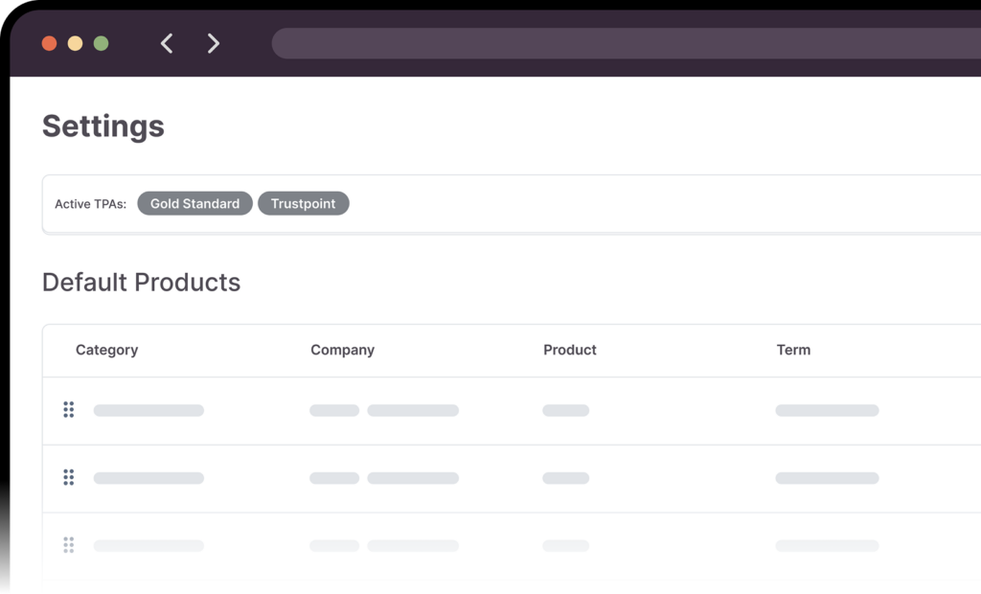Click the browser forward arrow

pyautogui.click(x=214, y=43)
